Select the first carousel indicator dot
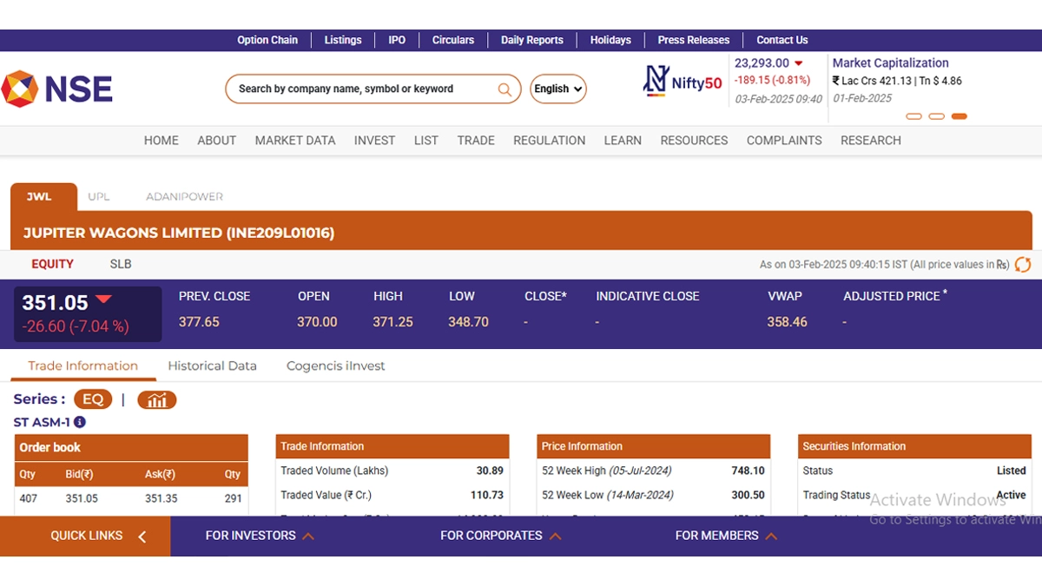The width and height of the screenshot is (1042, 586). coord(913,116)
